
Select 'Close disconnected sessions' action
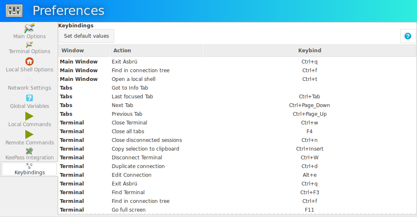(147, 140)
